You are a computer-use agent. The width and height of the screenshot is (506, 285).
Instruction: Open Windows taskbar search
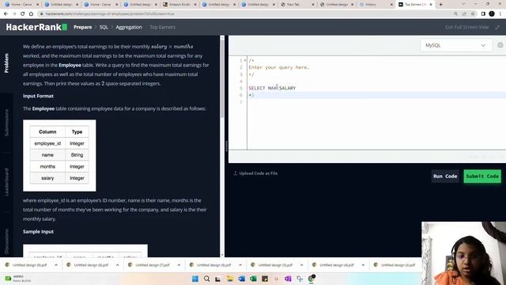pos(207,279)
